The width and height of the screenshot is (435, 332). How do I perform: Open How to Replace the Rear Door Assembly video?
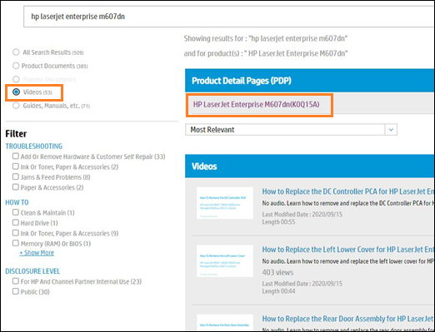348,319
